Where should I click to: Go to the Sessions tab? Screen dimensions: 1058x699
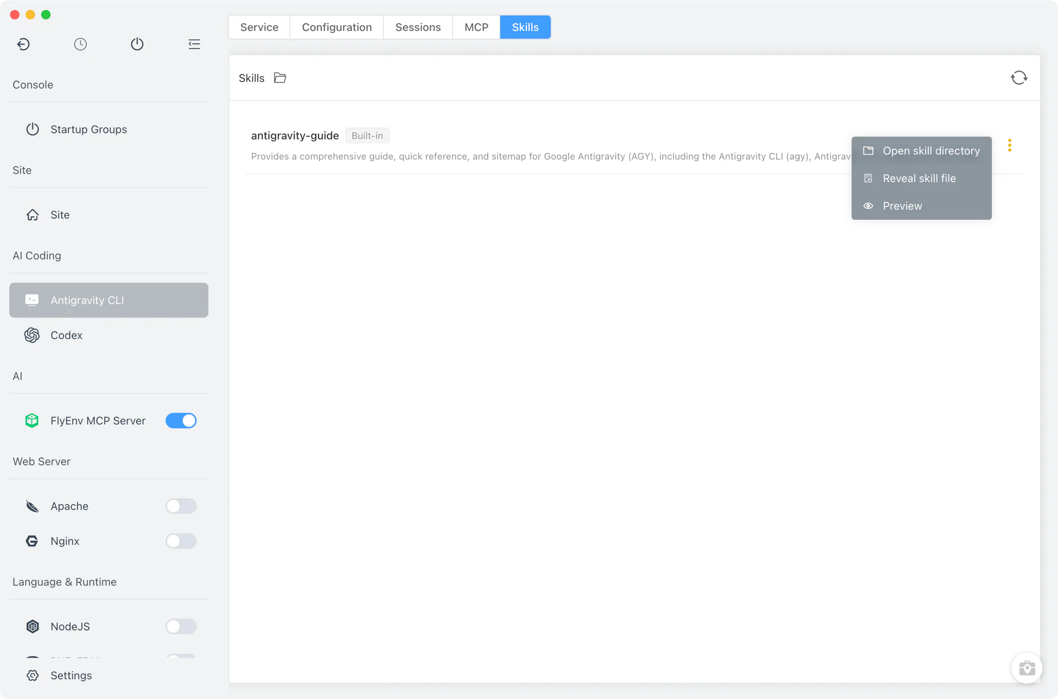[x=418, y=27]
